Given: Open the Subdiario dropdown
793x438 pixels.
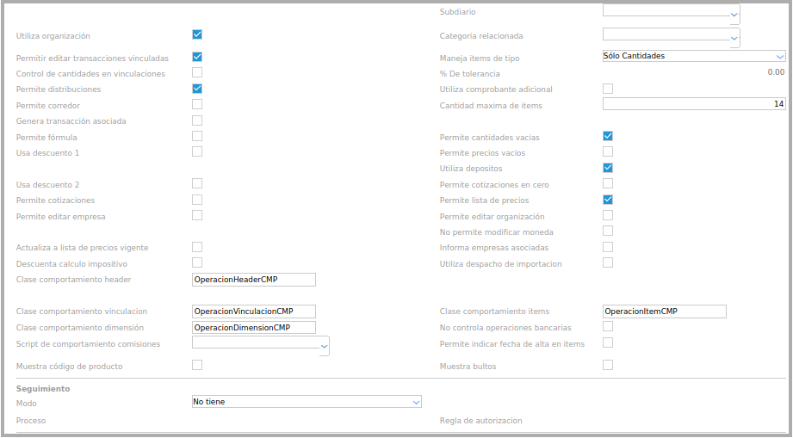Looking at the screenshot, I should pyautogui.click(x=734, y=15).
